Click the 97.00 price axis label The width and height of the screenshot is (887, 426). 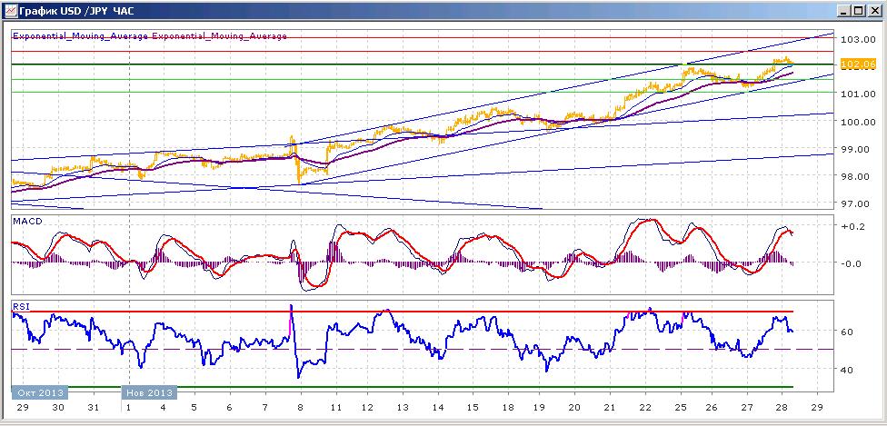click(x=855, y=203)
